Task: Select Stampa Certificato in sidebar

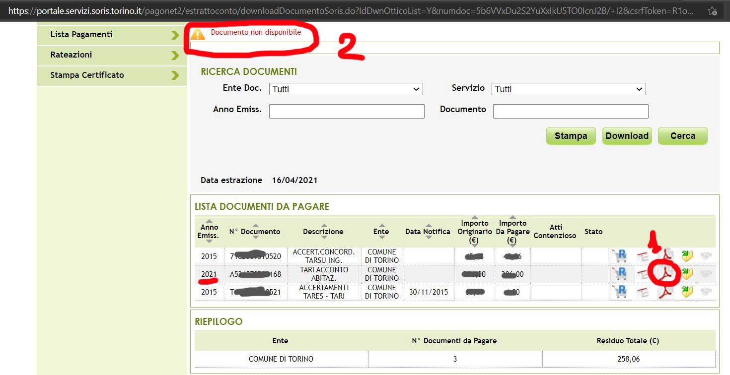Action: [x=112, y=75]
